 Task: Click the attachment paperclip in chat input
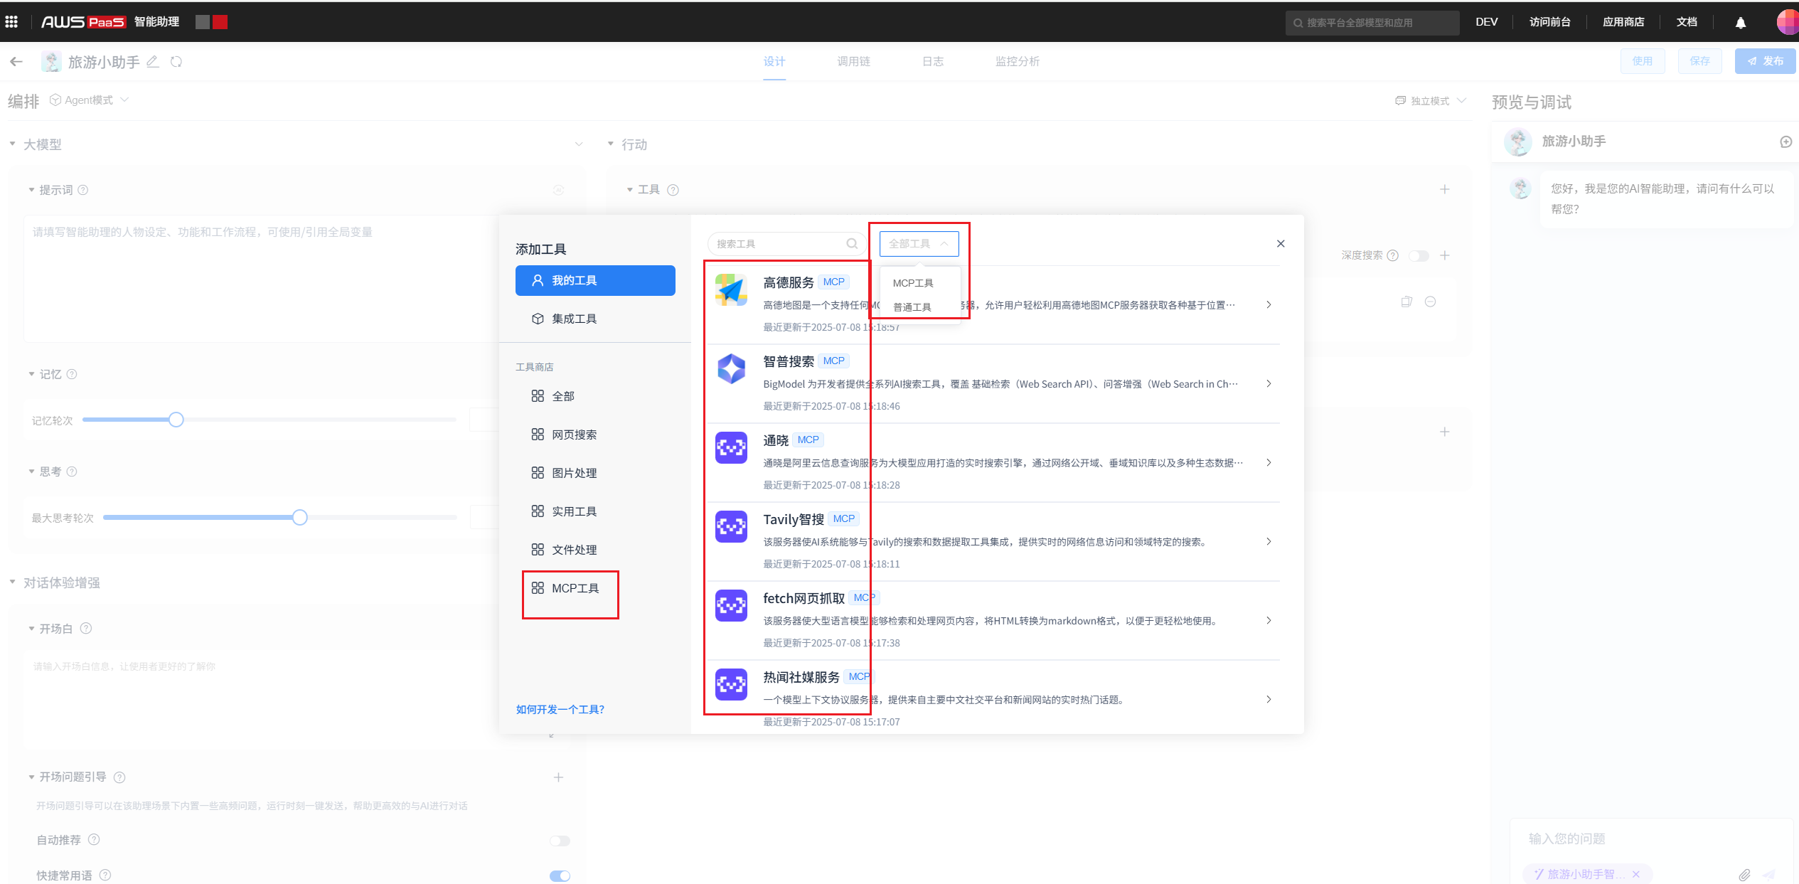point(1744,875)
